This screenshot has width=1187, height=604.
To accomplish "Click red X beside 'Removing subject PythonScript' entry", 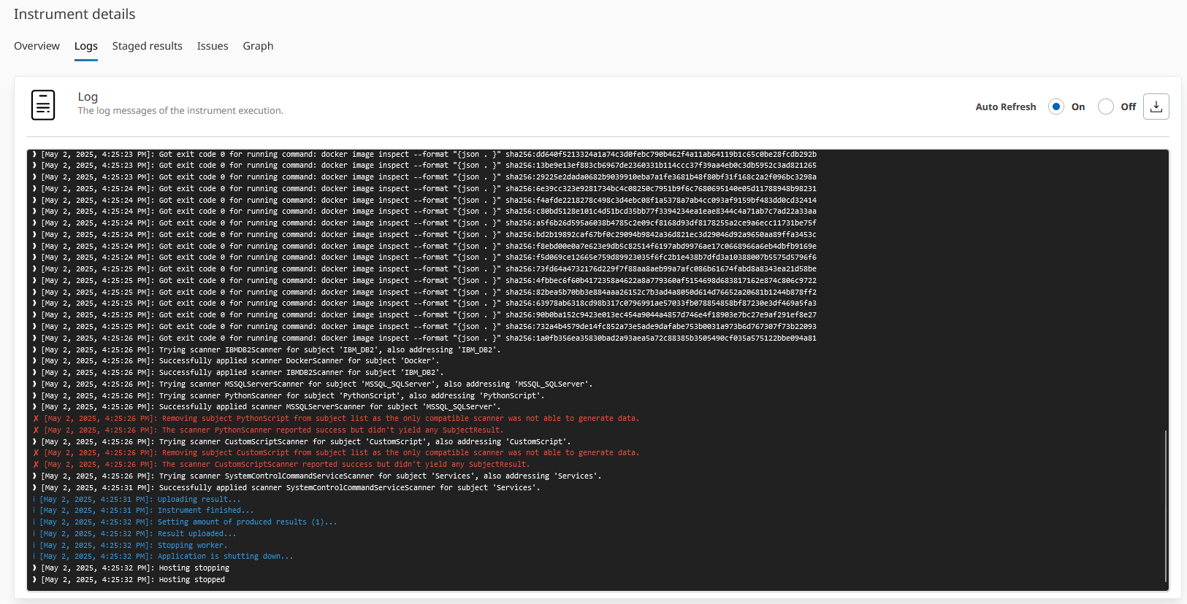I will (x=36, y=419).
